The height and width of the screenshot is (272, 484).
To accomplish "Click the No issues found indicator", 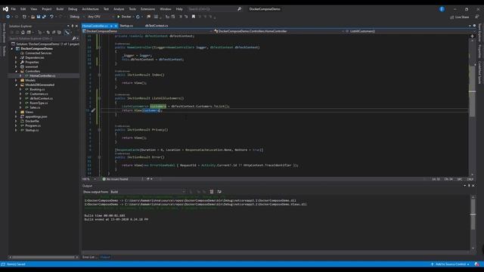I will 115,179.
